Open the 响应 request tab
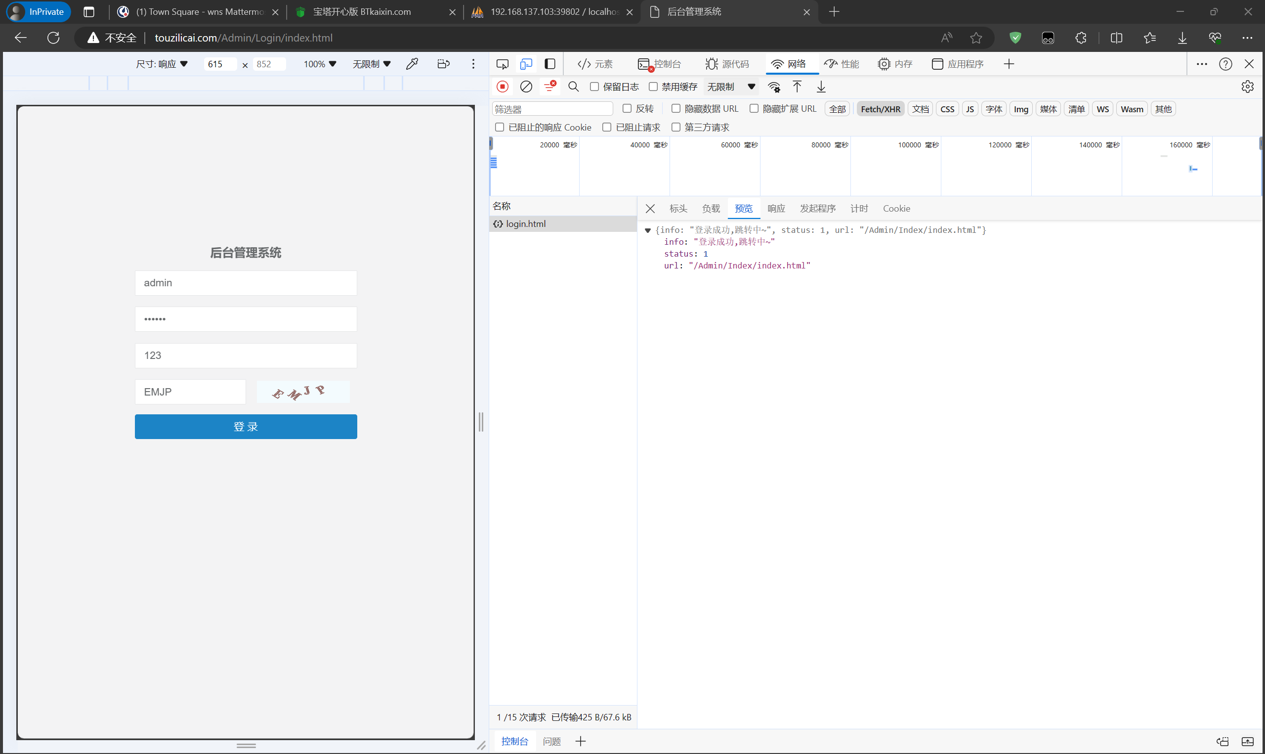This screenshot has height=754, width=1265. pyautogui.click(x=776, y=209)
